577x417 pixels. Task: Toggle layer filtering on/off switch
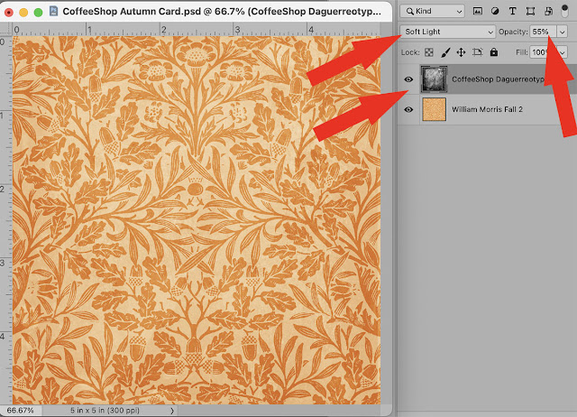pos(564,11)
